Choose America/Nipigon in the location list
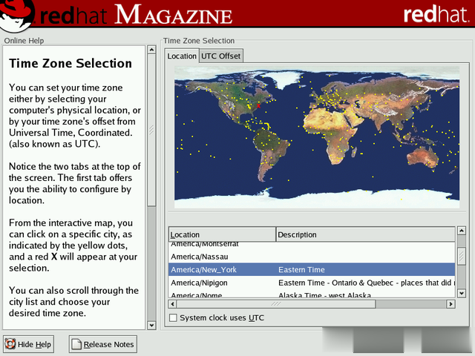This screenshot has height=356, width=475. tap(312, 283)
